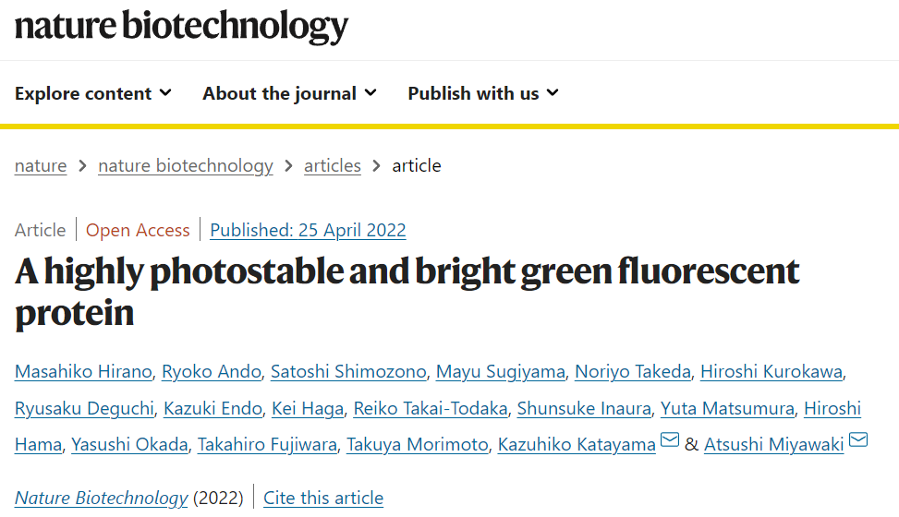
Task: Open author Masahiko Hirano's details
Action: coord(83,371)
